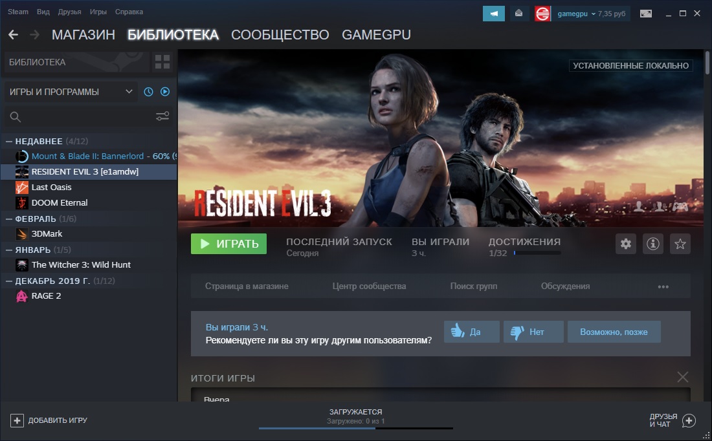
Task: Select the DOOM Eternal game icon
Action: pos(22,202)
